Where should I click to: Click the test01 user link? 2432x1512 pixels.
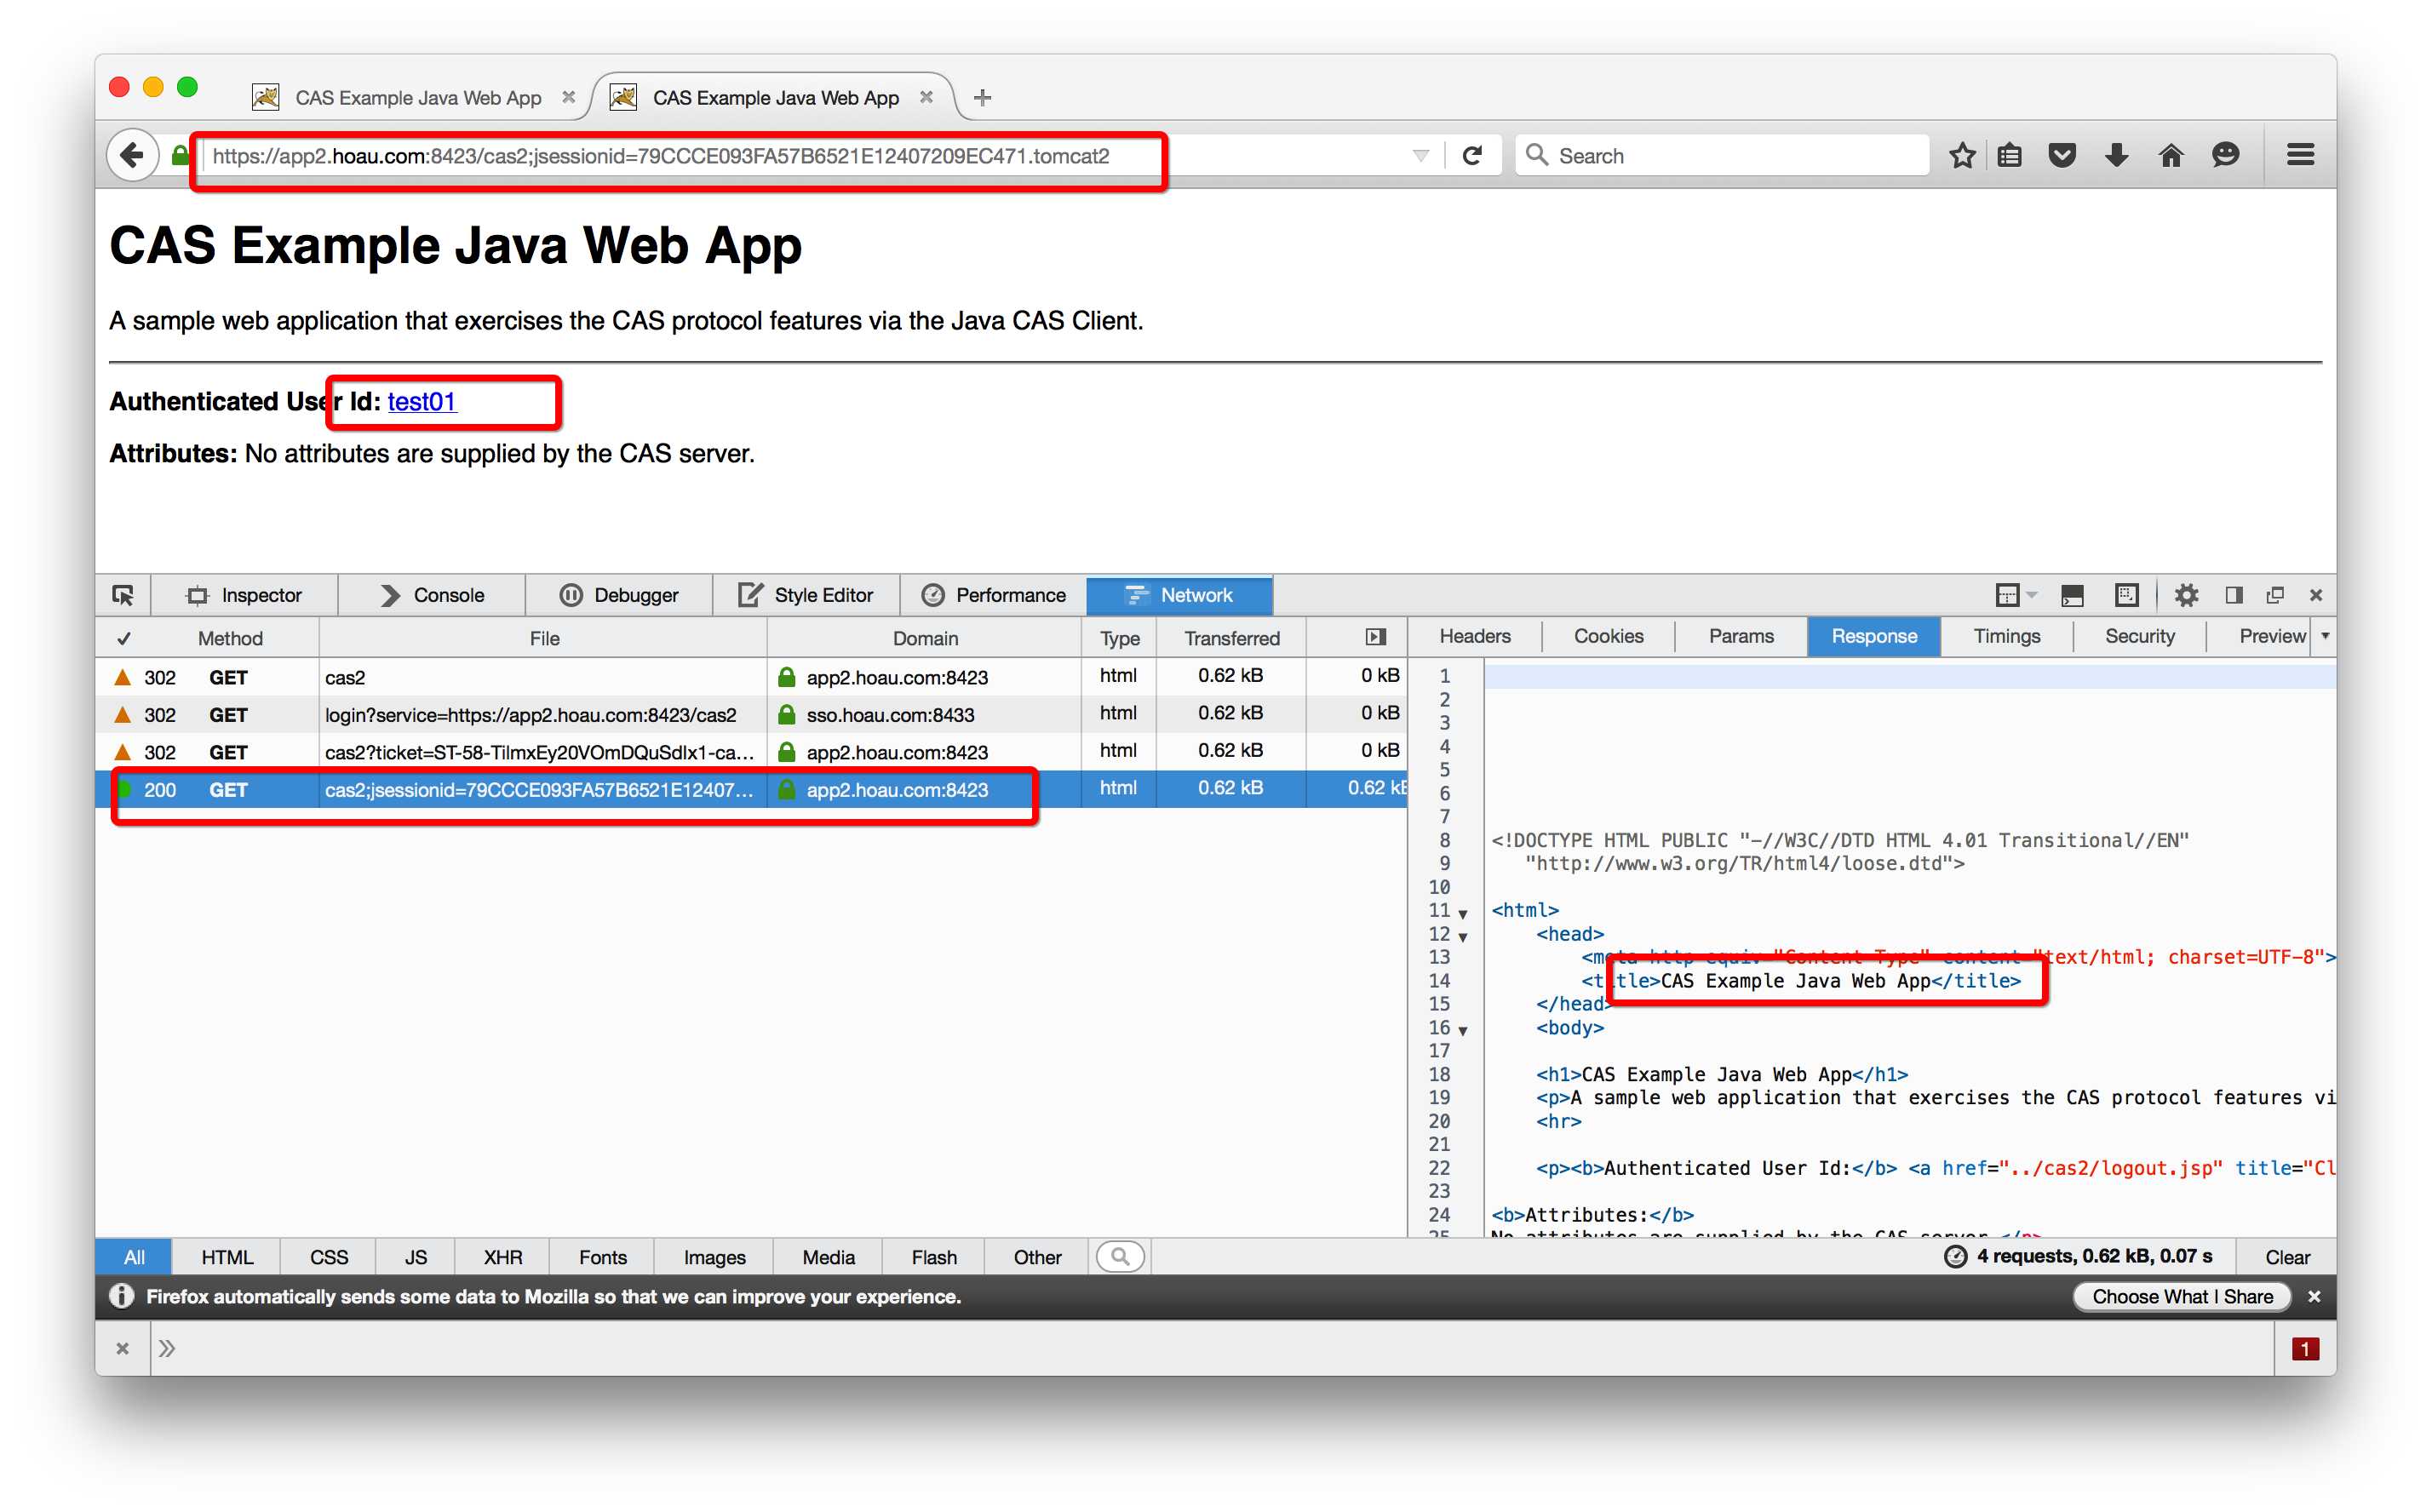pos(421,401)
